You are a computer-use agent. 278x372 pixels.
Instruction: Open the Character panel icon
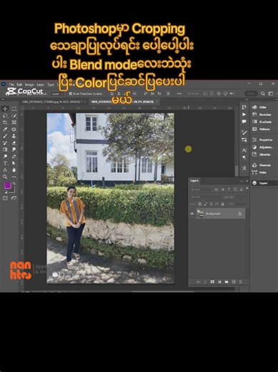tap(244, 150)
